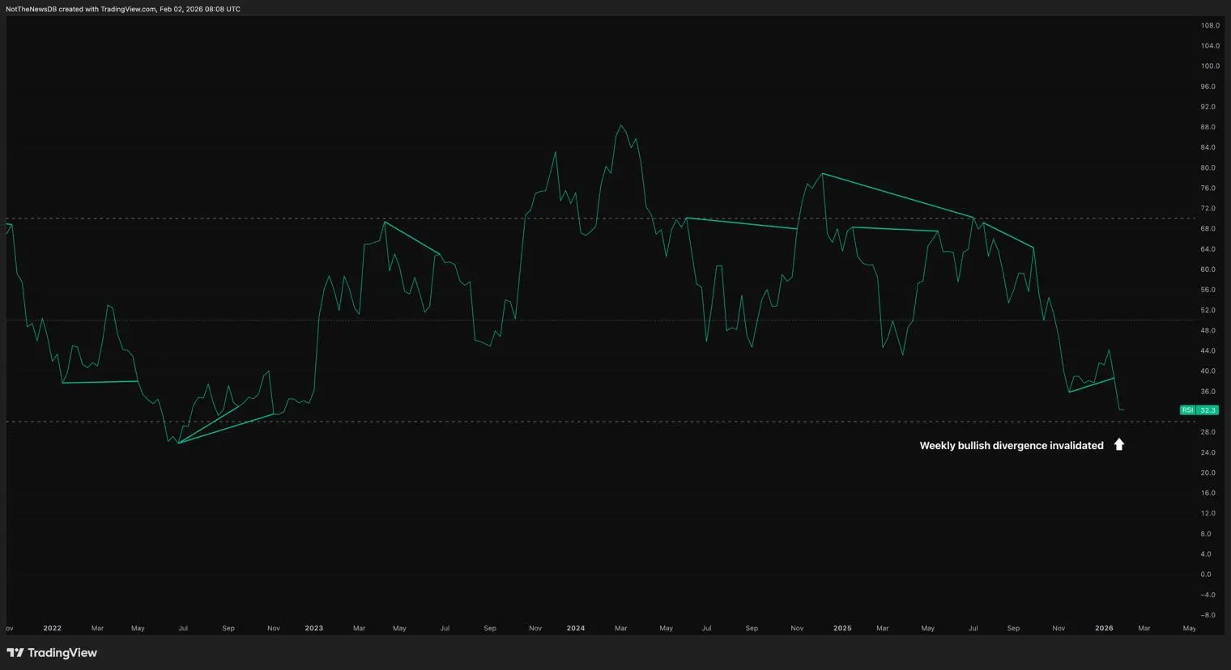
Task: Select the 0.0 level on the scale
Action: click(1206, 575)
